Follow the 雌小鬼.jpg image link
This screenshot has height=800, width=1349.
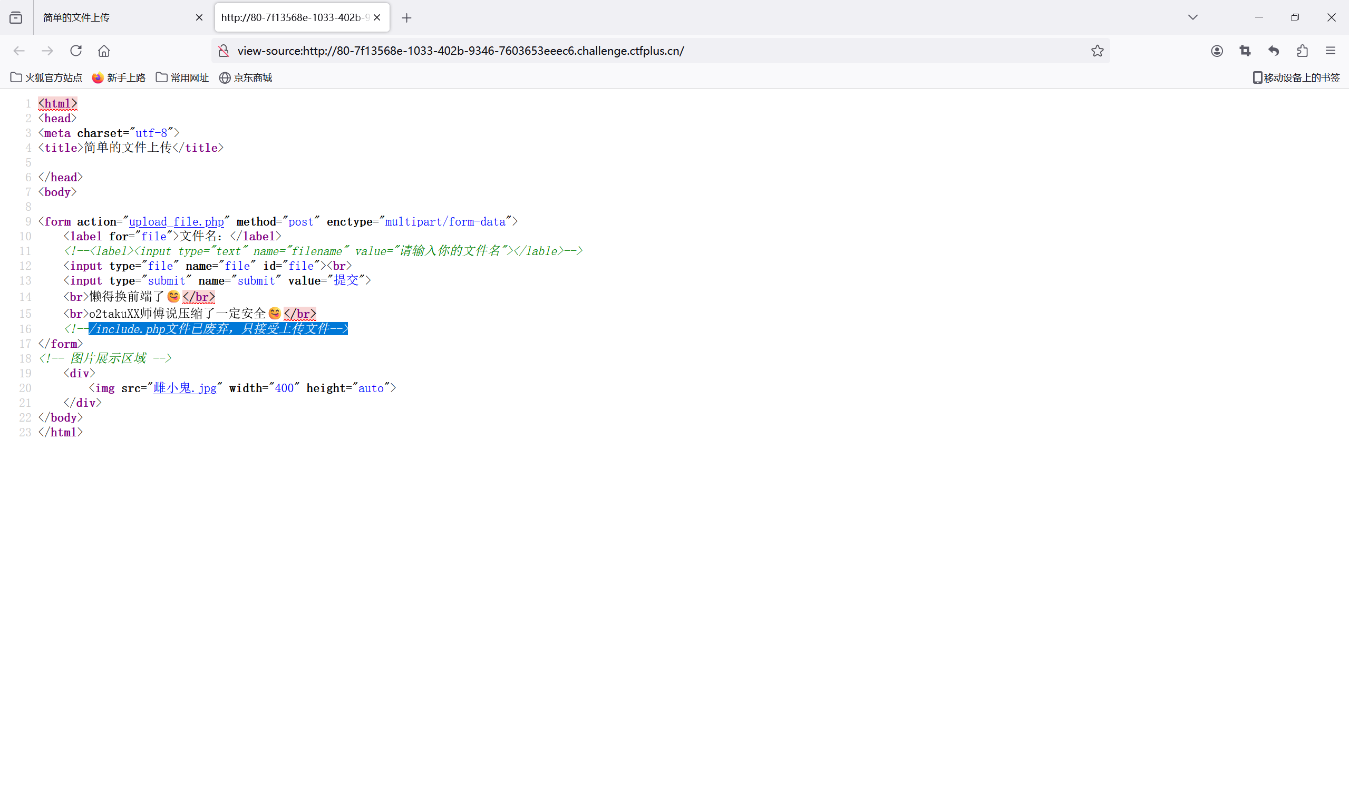click(x=185, y=388)
